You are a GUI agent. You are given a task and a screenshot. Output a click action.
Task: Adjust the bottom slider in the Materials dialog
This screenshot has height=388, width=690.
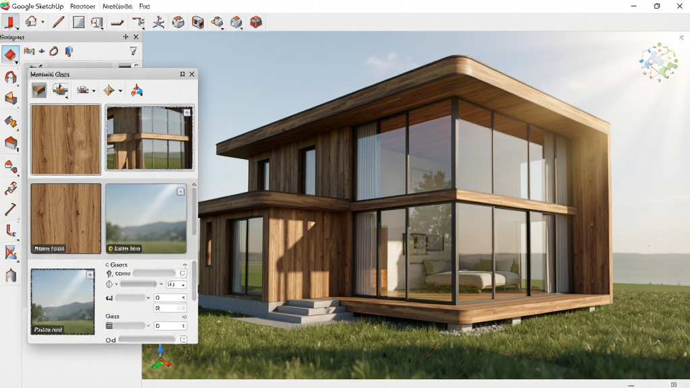[x=146, y=339]
